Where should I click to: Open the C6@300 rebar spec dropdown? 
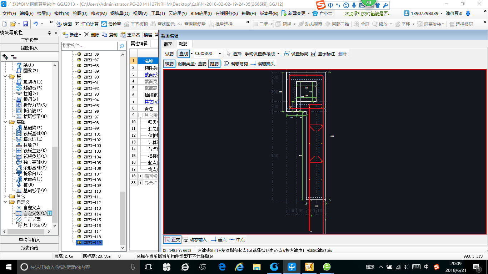(x=220, y=54)
